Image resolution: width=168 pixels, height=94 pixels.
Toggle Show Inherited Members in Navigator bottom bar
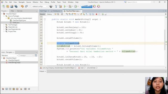[3, 89]
